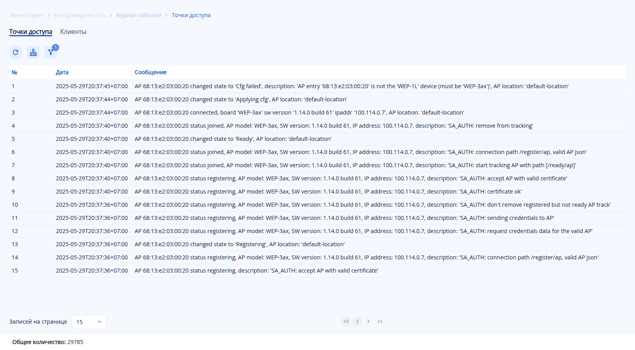
Task: Click the 'sending credentials to AP' row
Action: click(344, 218)
